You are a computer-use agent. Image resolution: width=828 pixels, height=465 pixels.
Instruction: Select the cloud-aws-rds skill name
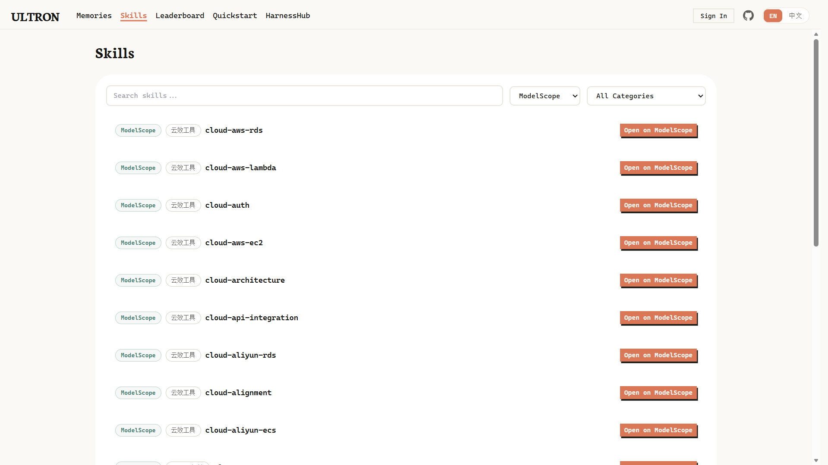click(234, 130)
